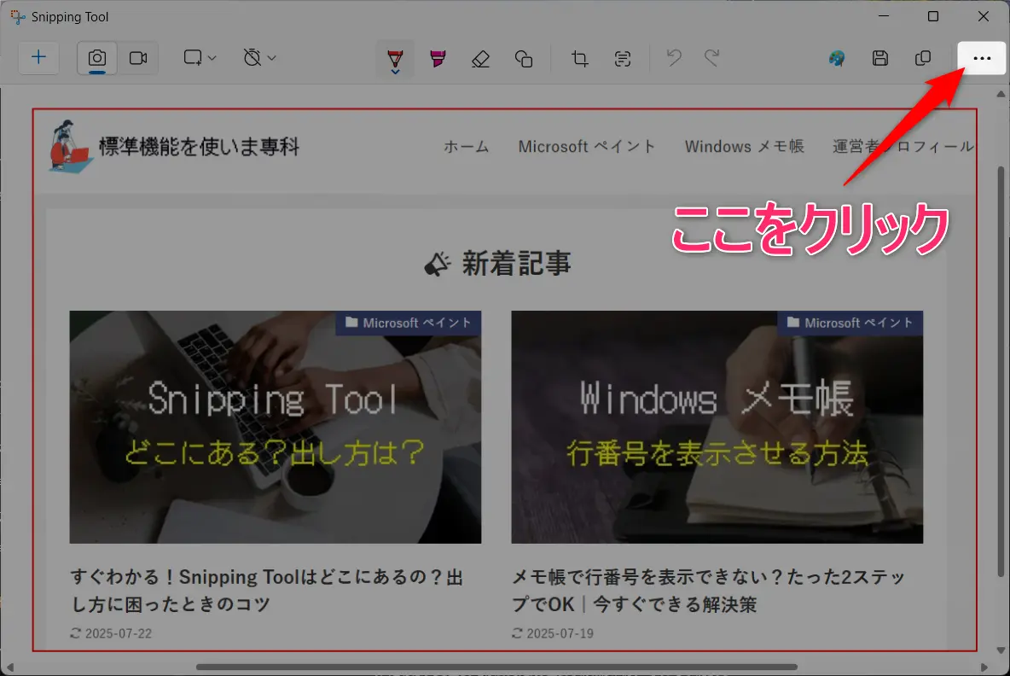
Task: Switch to video Record mode
Action: pyautogui.click(x=138, y=58)
